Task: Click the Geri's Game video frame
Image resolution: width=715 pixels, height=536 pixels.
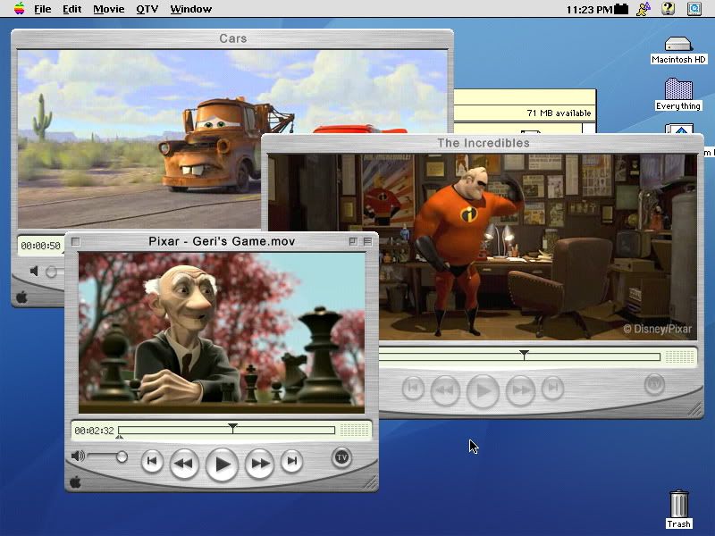Action: click(222, 332)
